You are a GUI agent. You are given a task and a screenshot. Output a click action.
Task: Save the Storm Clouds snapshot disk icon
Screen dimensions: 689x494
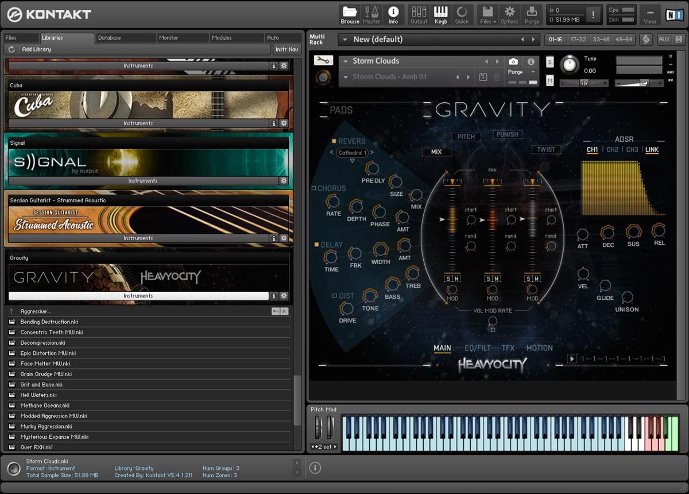click(x=483, y=77)
